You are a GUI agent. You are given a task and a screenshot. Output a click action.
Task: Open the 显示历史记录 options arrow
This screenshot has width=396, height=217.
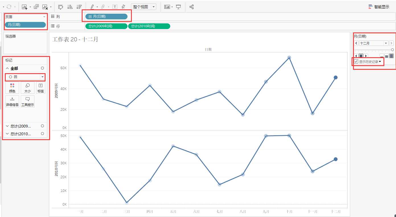380,62
